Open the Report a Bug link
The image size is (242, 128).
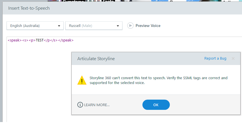215,58
